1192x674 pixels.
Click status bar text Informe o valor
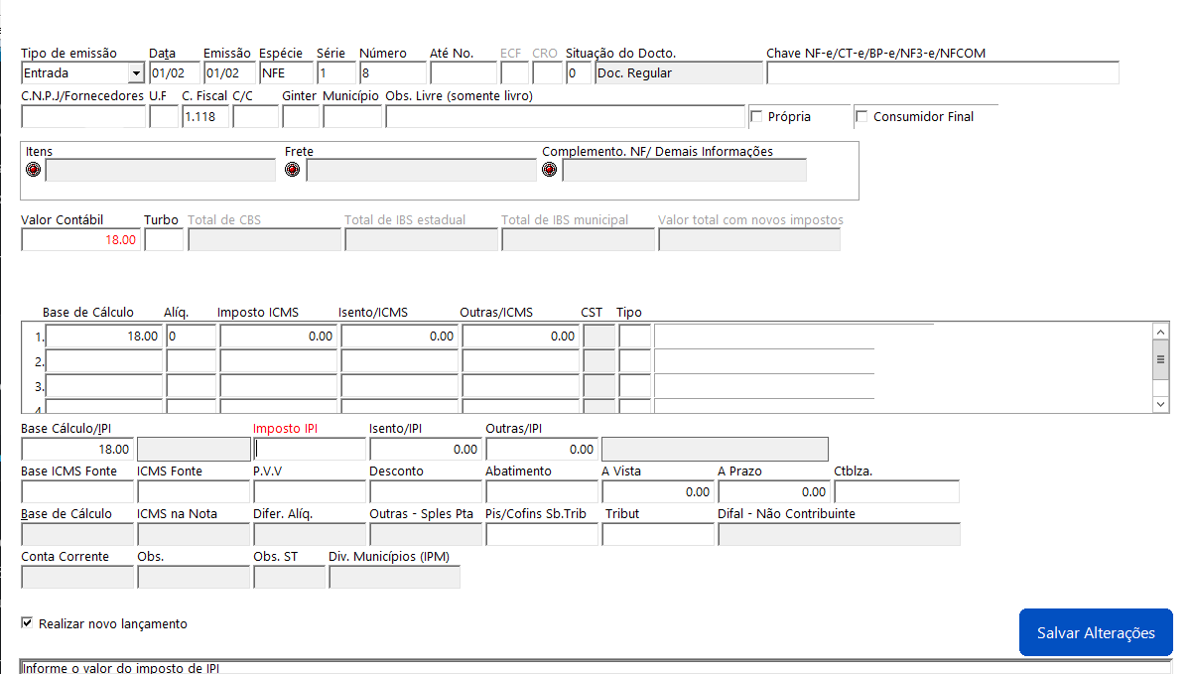click(120, 669)
